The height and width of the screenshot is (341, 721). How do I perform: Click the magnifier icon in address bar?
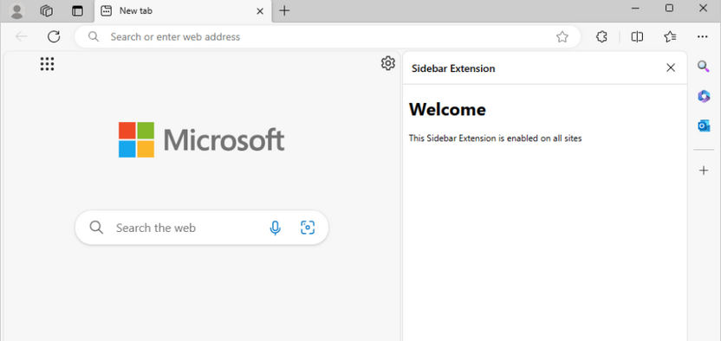coord(94,36)
